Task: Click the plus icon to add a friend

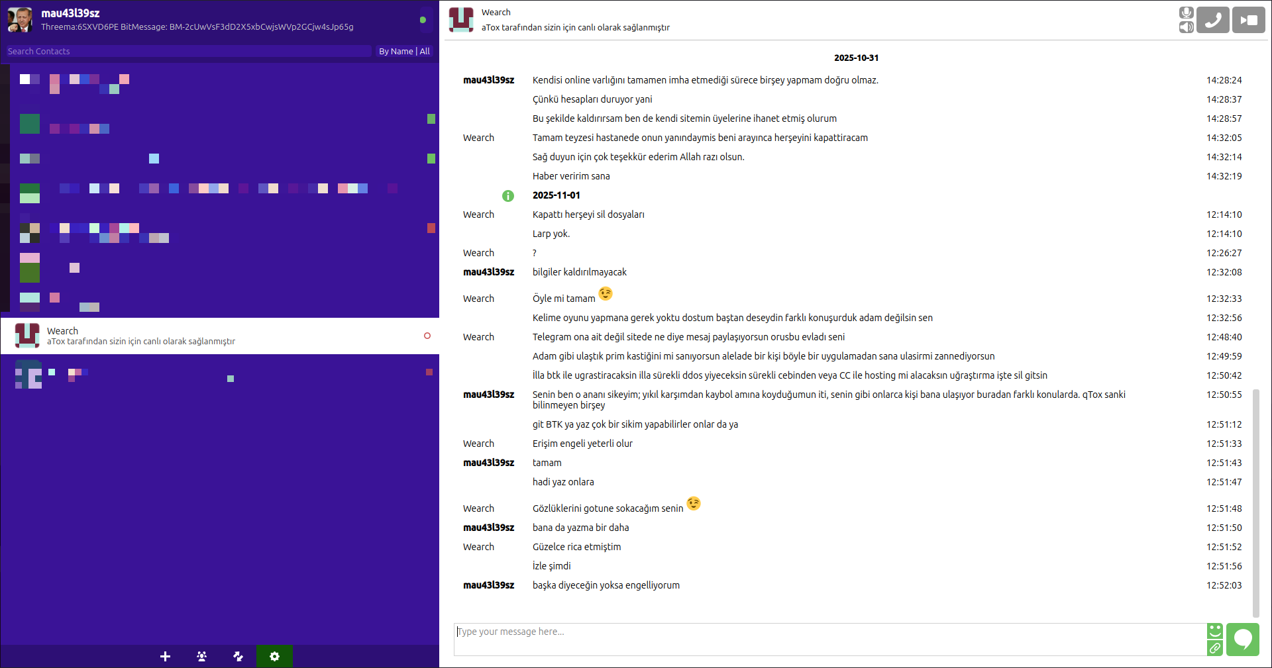Action: 165,656
